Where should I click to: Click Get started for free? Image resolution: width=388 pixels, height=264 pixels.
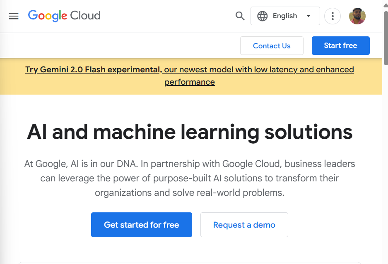[x=142, y=225]
